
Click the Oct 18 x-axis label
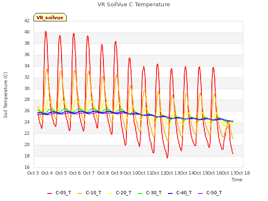click(243, 173)
